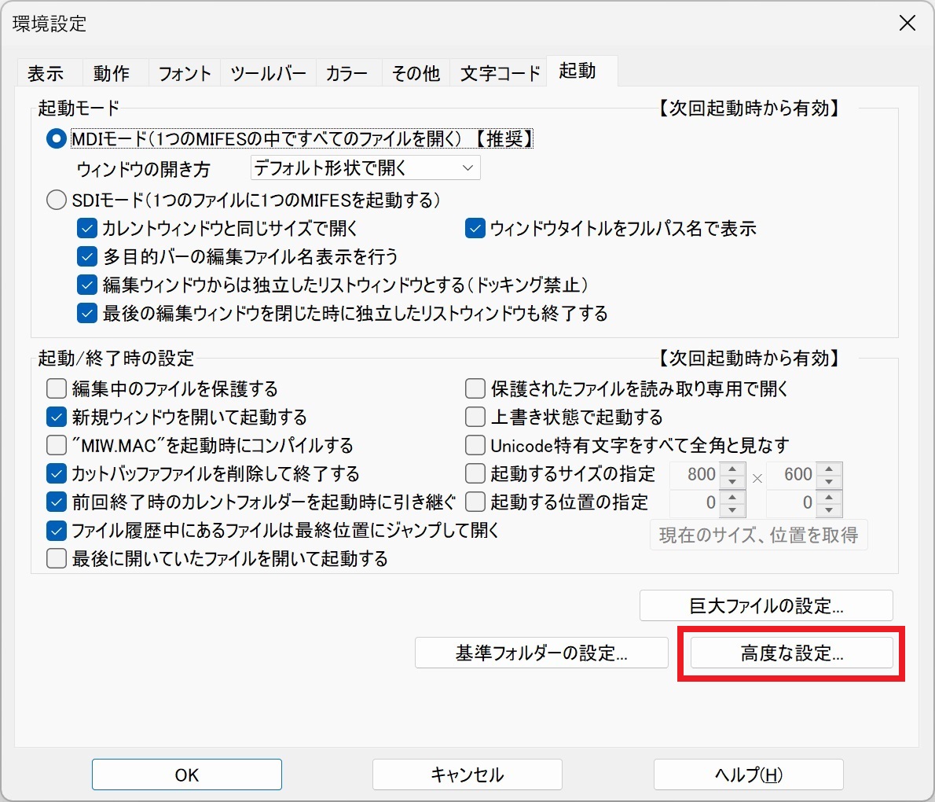Select the SDIモード radio button
The height and width of the screenshot is (802, 935).
pos(56,200)
